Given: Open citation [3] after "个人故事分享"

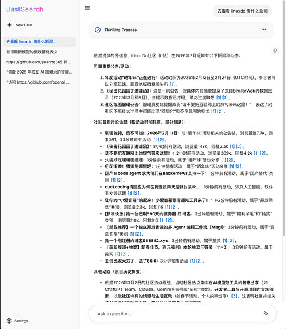Looking at the screenshot, I should (234, 296).
